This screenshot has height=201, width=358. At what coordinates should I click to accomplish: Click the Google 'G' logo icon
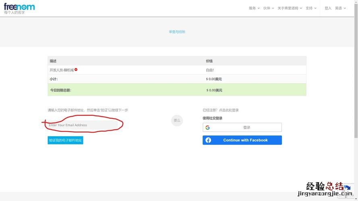(208, 127)
